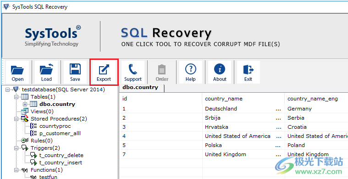
Task: Click the counrtyproc procedure icon
Action: pos(33,126)
